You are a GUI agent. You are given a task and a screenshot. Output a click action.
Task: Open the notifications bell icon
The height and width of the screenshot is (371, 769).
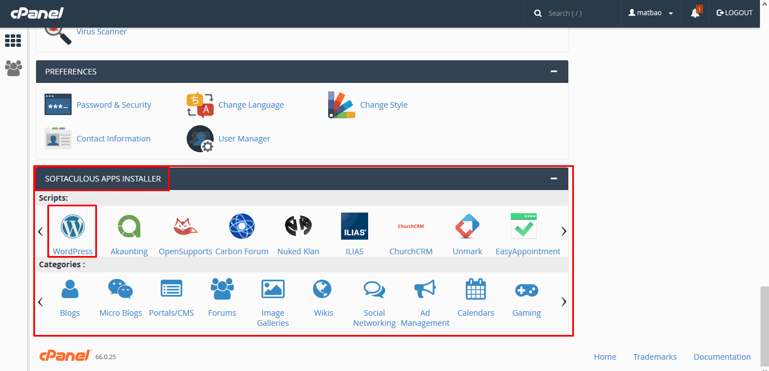[695, 13]
